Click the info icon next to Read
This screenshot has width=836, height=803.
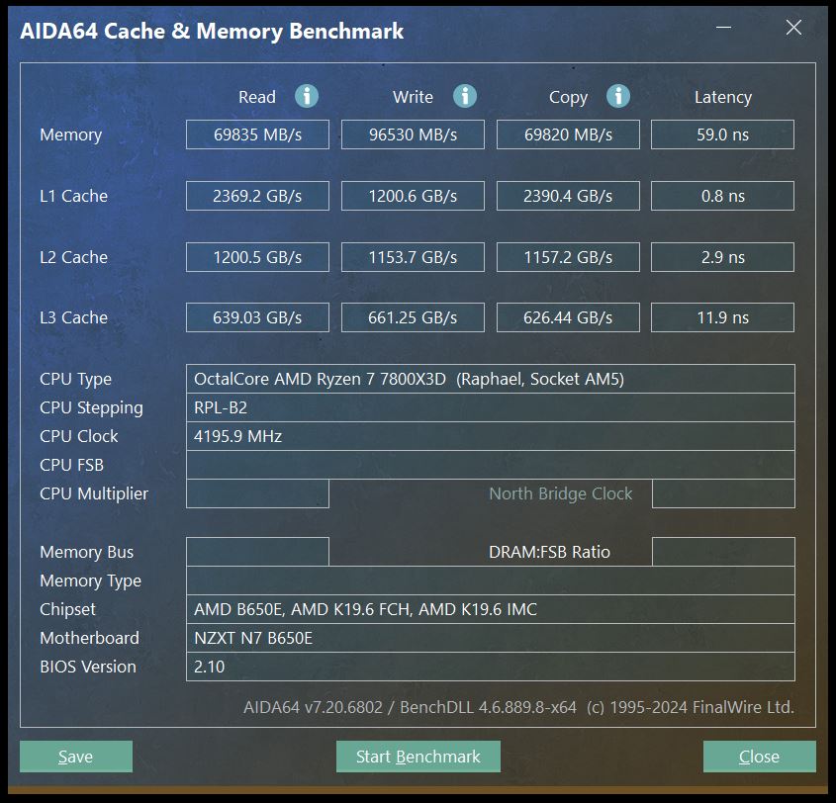tap(307, 97)
